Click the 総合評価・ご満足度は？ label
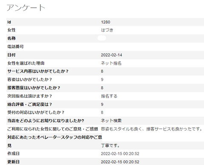Viewport: 204px width, 165px height. click(30, 104)
